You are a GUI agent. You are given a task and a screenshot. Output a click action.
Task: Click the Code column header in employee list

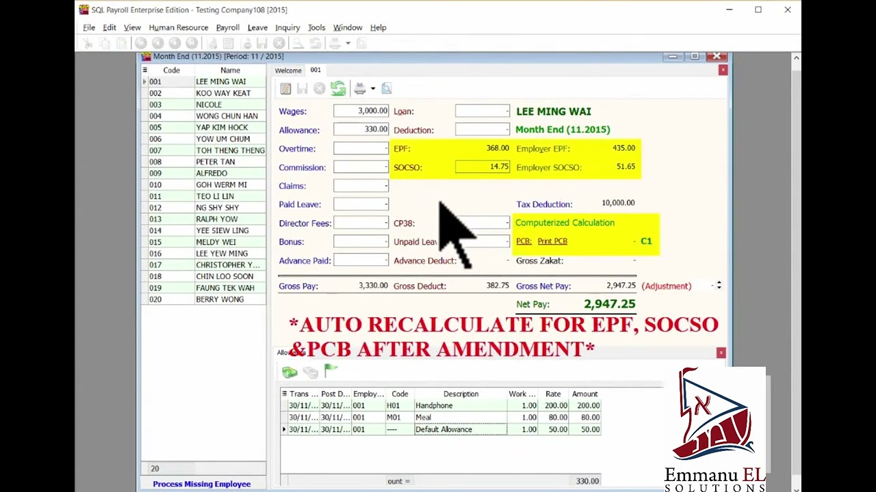pos(171,70)
